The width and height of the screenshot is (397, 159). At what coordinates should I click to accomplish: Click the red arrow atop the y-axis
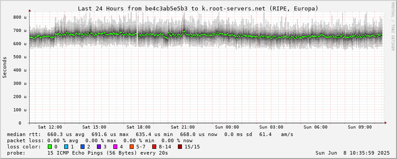point(29,11)
